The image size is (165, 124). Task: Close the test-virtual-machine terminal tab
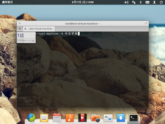[25, 29]
